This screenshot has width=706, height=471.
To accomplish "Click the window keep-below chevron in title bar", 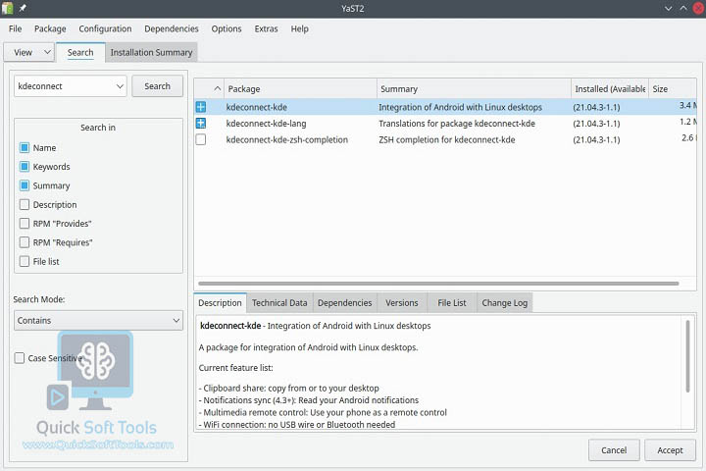I will 668,8.
